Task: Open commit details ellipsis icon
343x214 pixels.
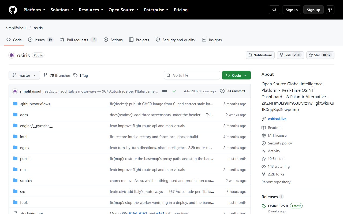Action: click(x=165, y=91)
